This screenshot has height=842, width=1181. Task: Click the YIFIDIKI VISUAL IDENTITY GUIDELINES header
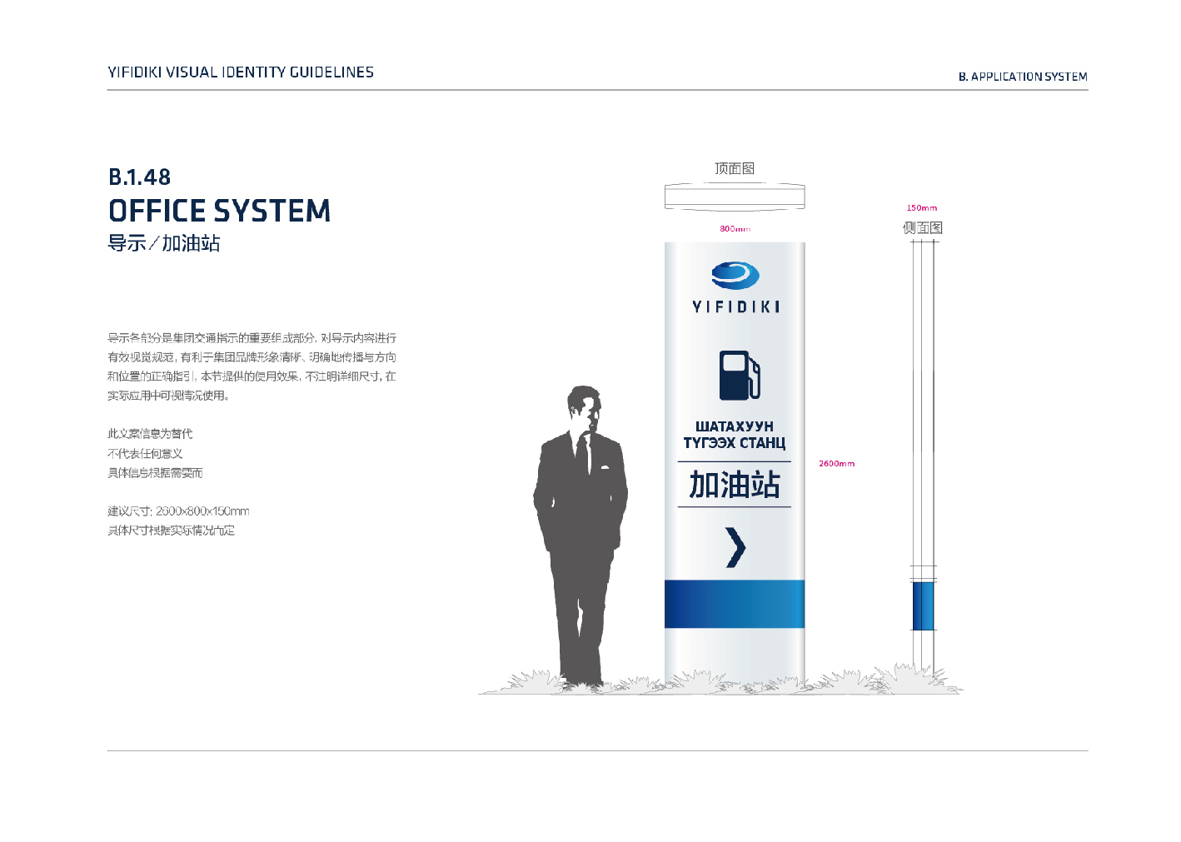tap(241, 72)
